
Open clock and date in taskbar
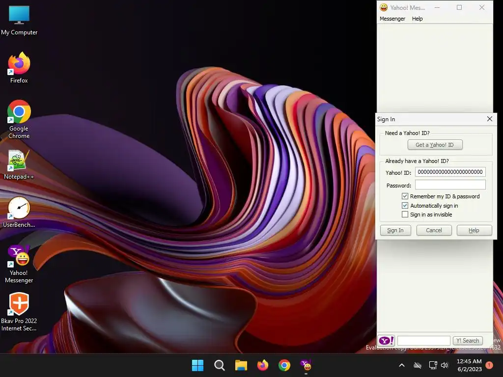coord(469,365)
